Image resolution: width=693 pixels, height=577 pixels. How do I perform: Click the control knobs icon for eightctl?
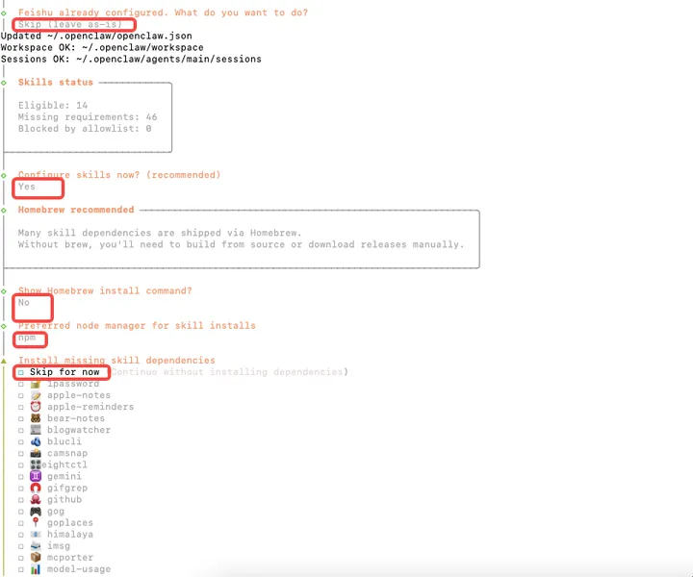click(x=36, y=464)
